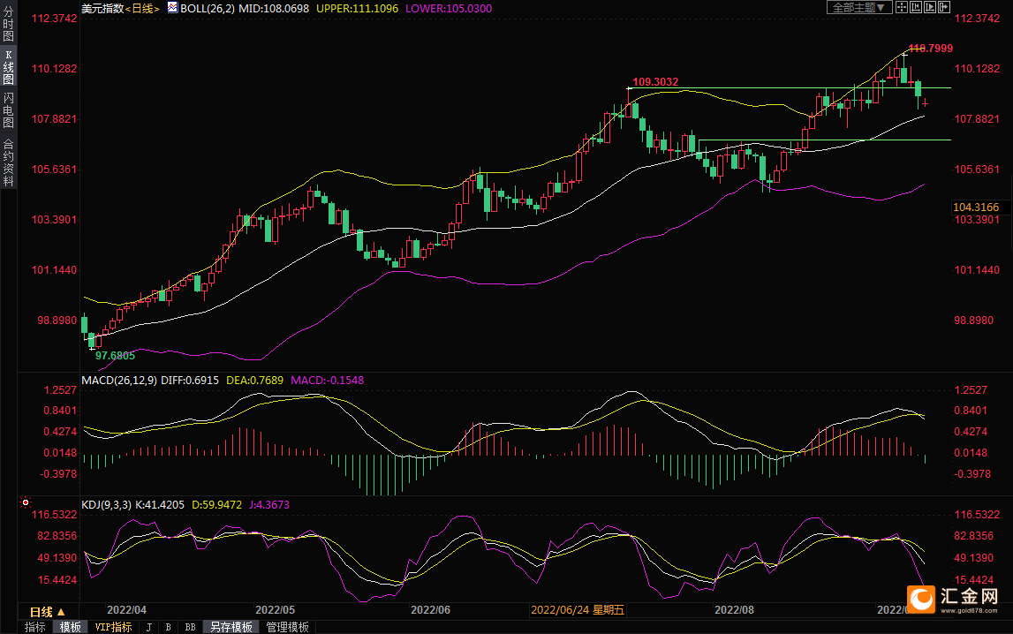The image size is (1013, 634).
Task: Click the 110.7999 peak price label
Action: pos(930,49)
